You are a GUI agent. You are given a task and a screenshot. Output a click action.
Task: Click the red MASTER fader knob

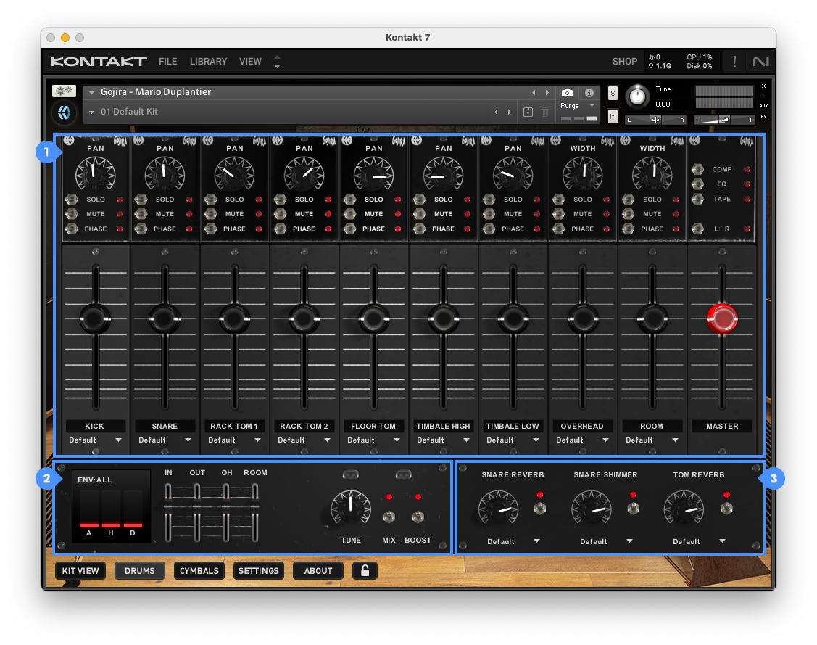point(721,318)
